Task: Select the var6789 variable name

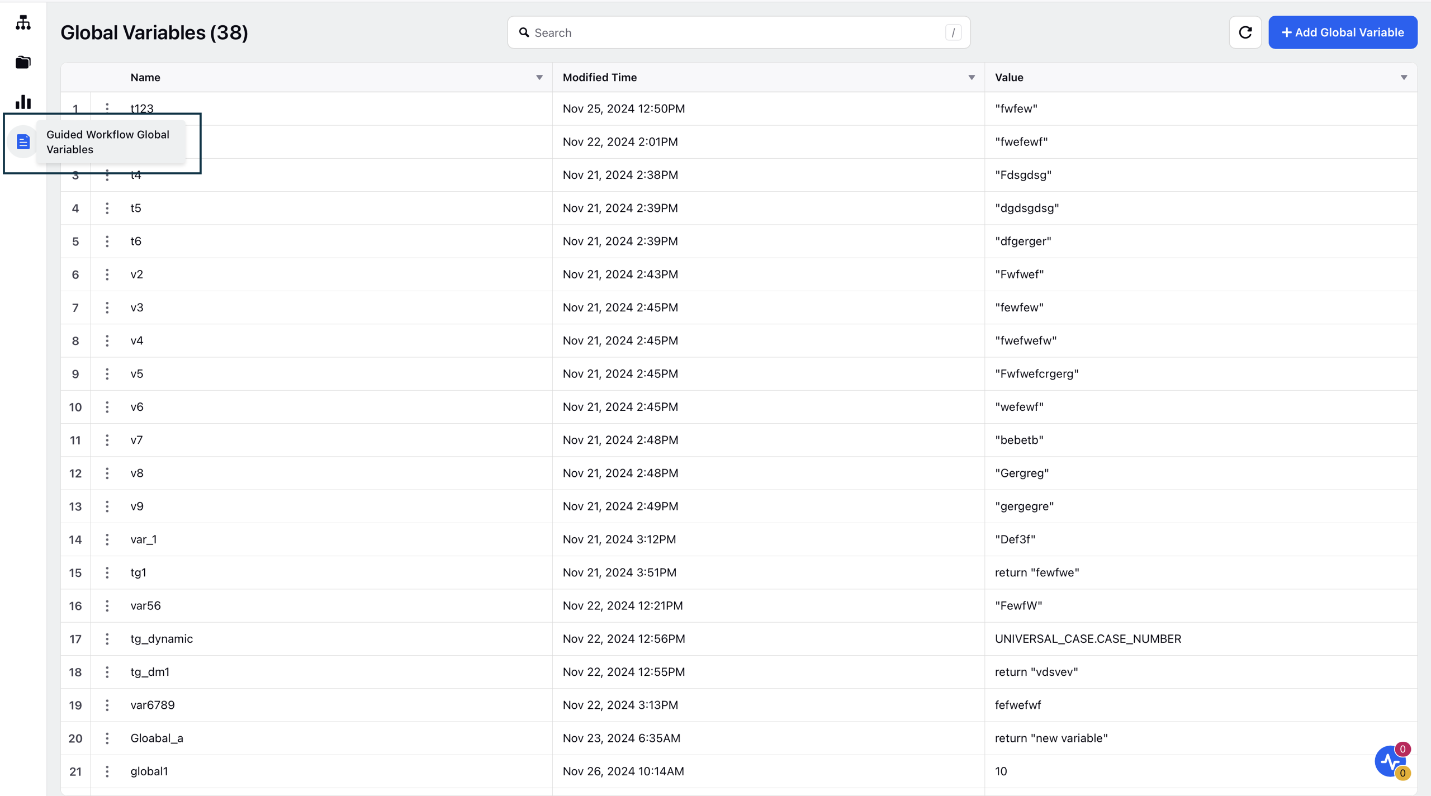Action: coord(153,705)
